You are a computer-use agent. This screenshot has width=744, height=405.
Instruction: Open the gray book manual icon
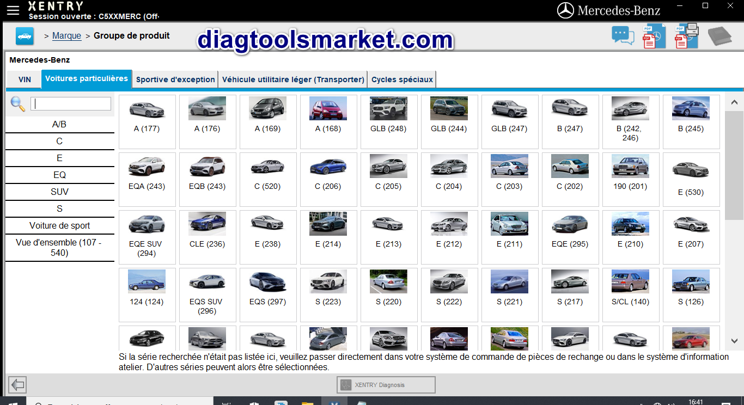719,36
